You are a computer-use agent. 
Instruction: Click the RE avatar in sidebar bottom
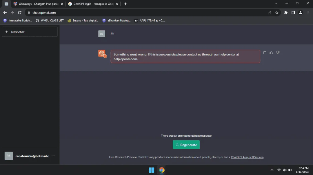(x=9, y=156)
